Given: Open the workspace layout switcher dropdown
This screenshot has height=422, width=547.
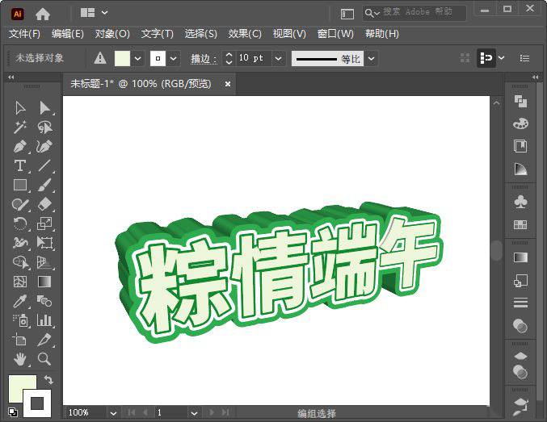Looking at the screenshot, I should (105, 13).
